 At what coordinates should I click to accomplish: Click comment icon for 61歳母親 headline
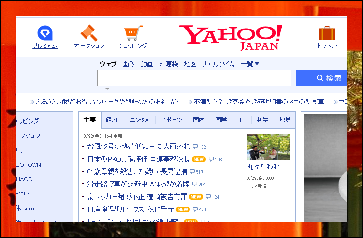point(192,172)
